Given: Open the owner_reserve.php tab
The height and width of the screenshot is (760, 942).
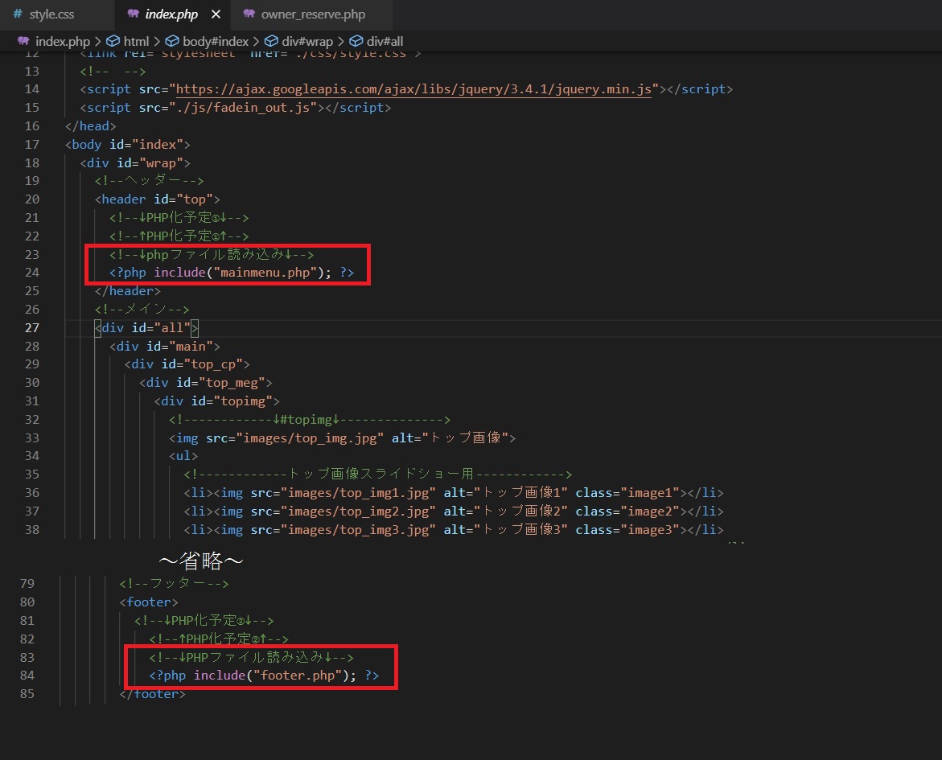Looking at the screenshot, I should pyautogui.click(x=313, y=14).
